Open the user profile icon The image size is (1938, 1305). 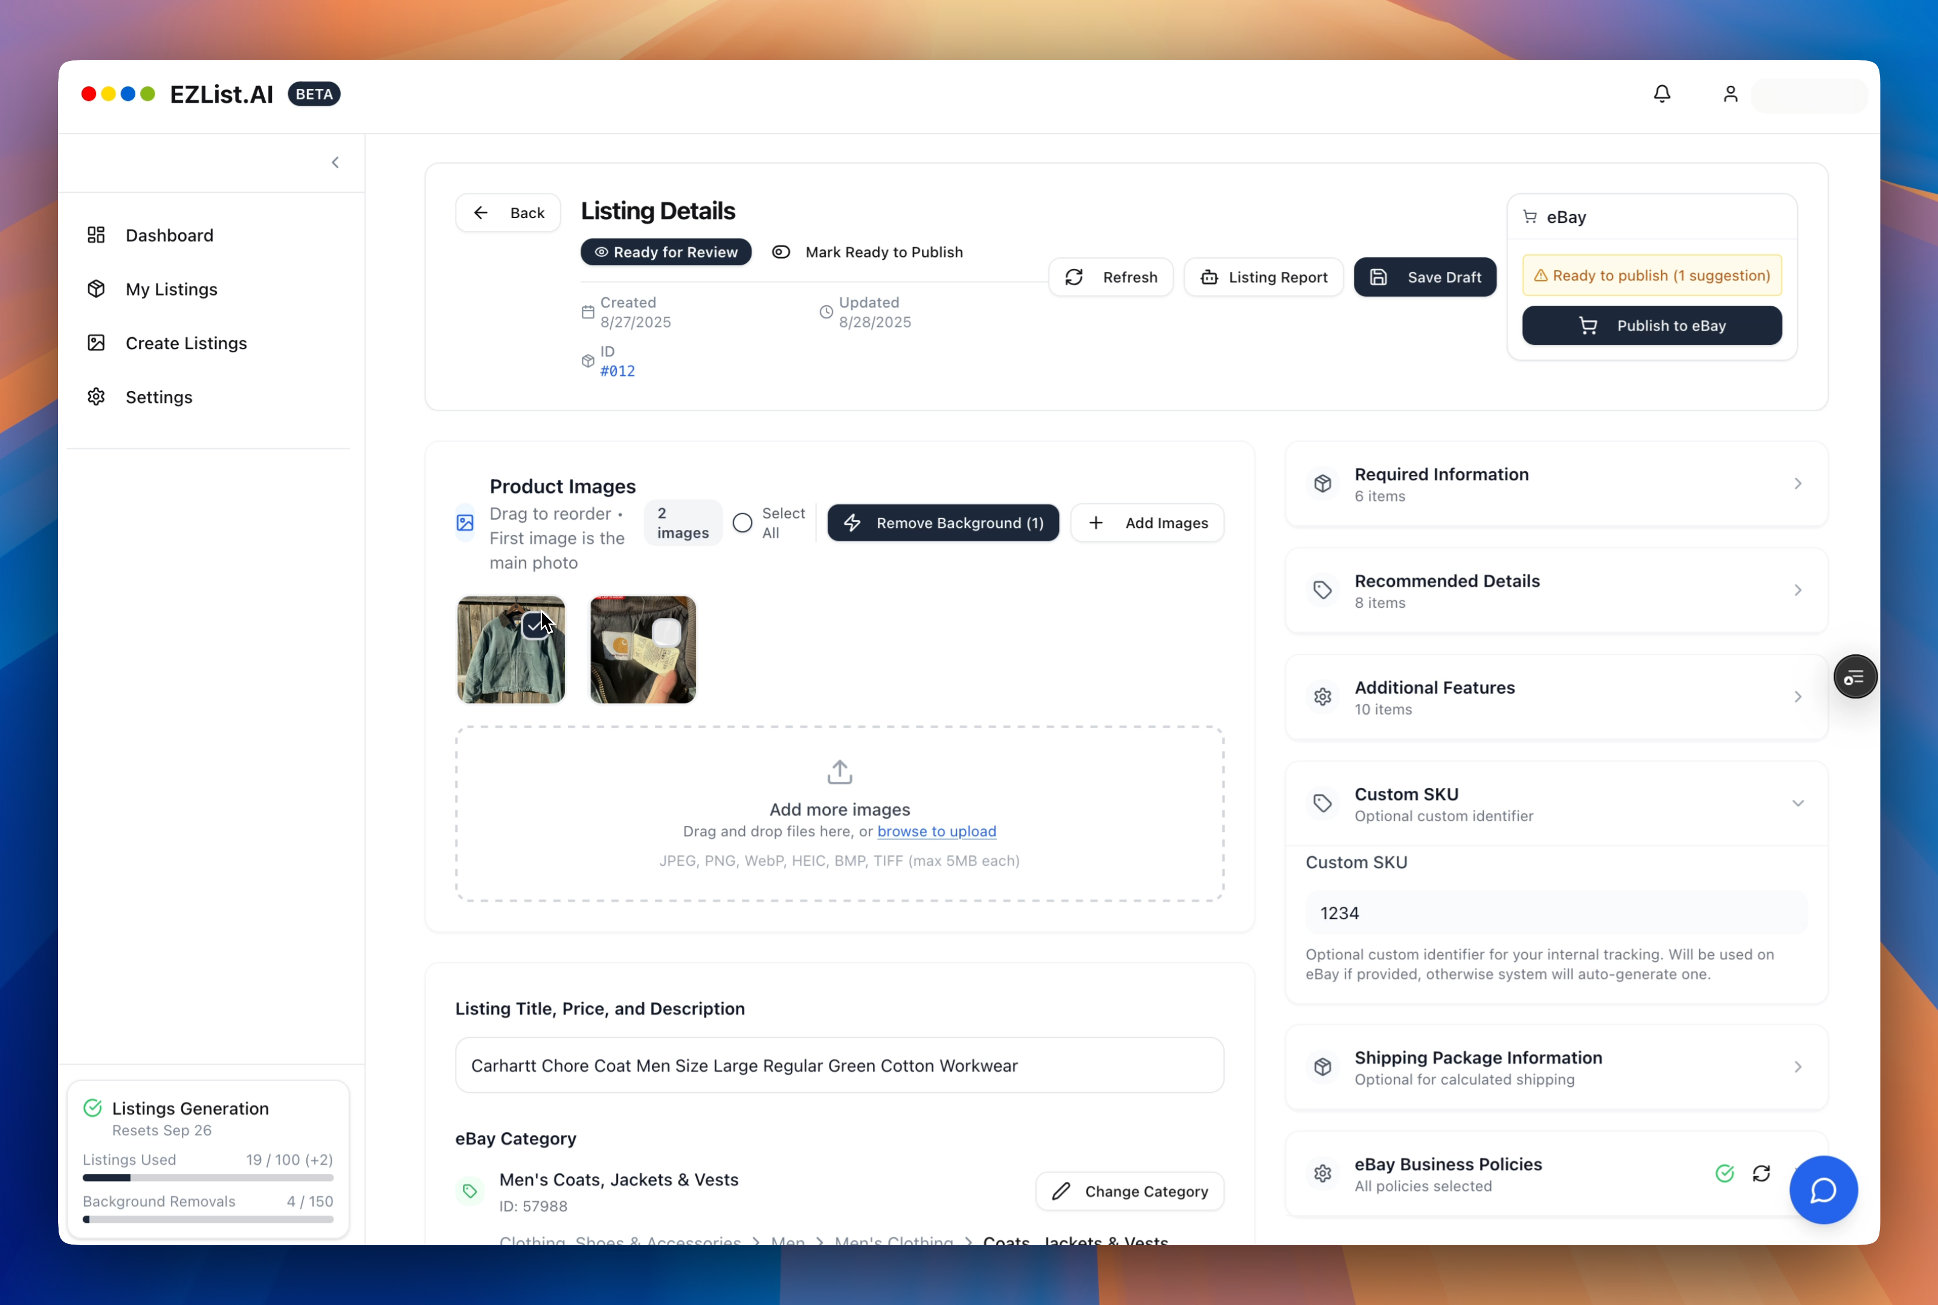[1730, 94]
